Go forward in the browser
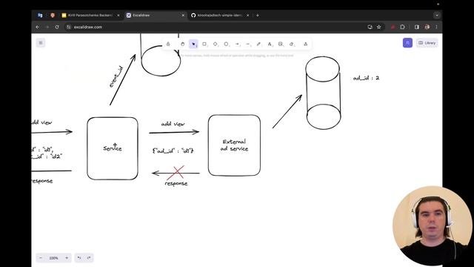This screenshot has width=474, height=267. click(47, 27)
